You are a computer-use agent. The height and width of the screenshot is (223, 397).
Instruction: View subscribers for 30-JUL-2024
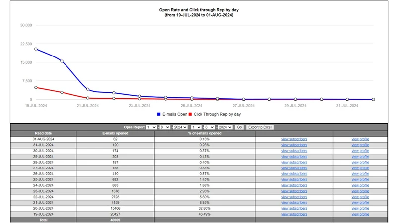294,151
